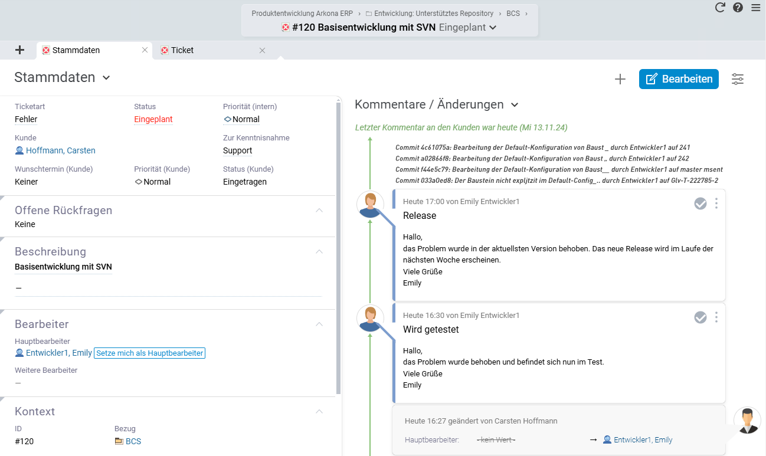This screenshot has height=456, width=766.
Task: Open Kommentare / Änderungen dropdown
Action: [x=515, y=105]
